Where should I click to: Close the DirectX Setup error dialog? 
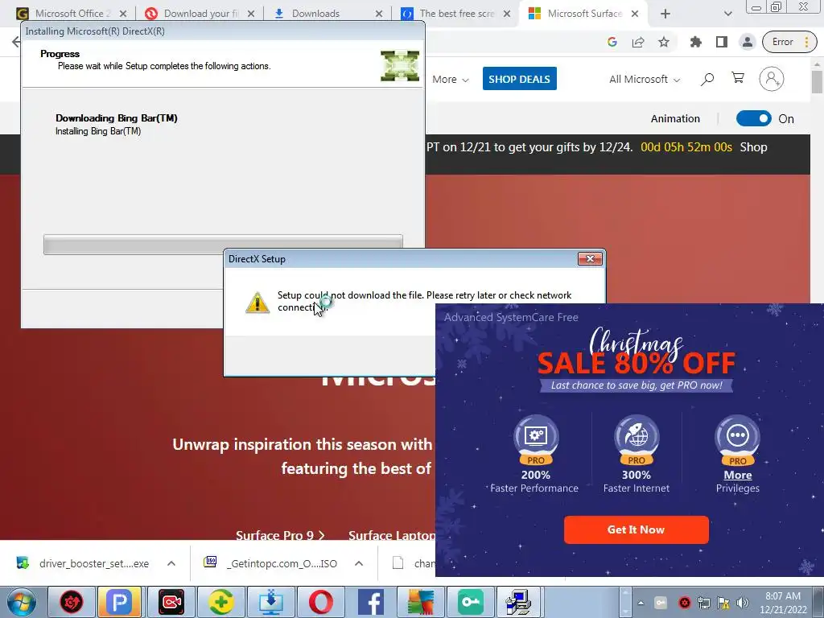[590, 258]
